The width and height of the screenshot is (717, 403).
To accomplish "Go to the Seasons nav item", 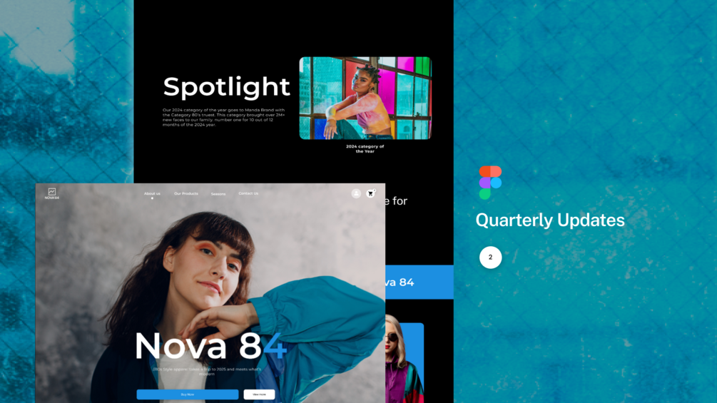I will coord(218,194).
